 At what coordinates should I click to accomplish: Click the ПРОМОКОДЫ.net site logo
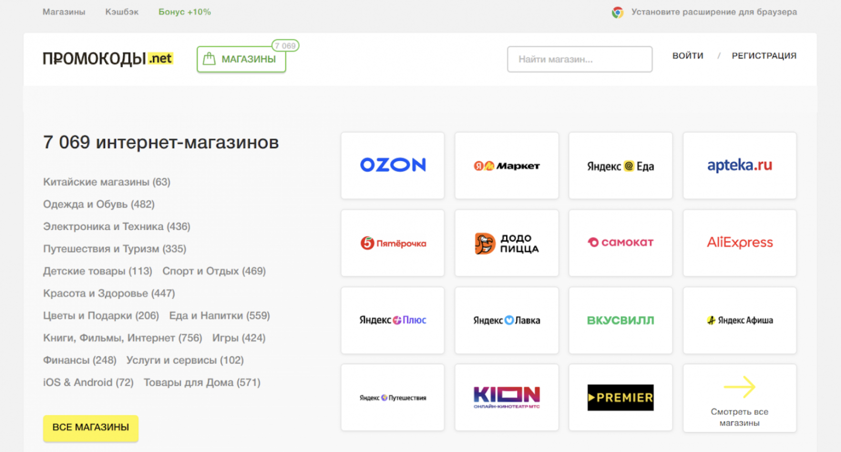point(108,58)
